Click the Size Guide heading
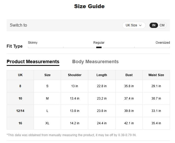Image resolution: width=175 pixels, height=143 pixels. tap(89, 6)
